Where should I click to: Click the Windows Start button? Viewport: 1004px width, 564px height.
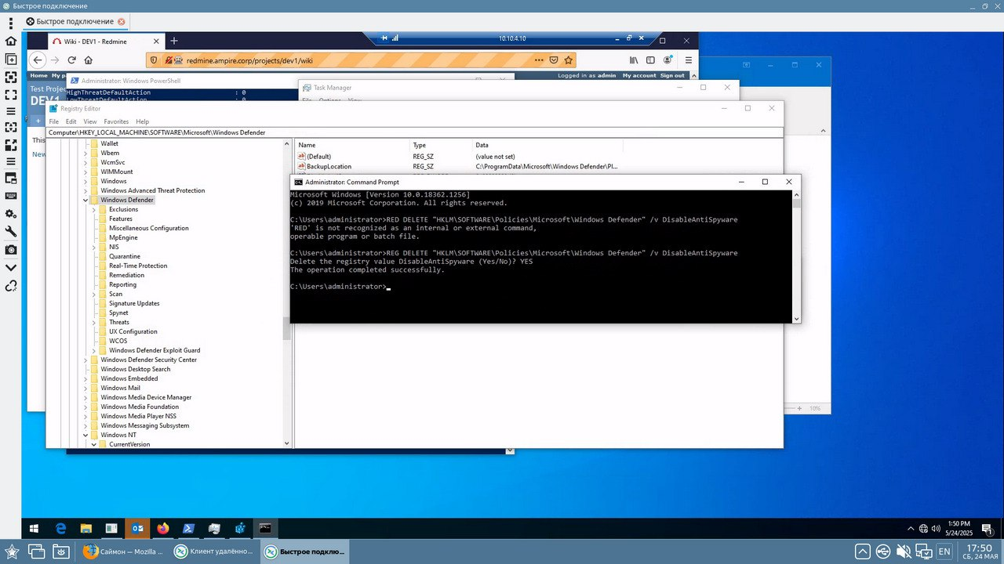point(34,528)
